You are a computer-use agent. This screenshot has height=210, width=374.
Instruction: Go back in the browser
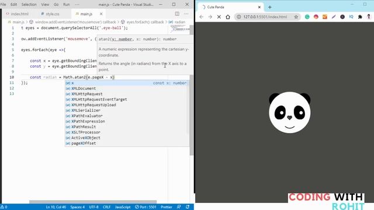tap(201, 17)
